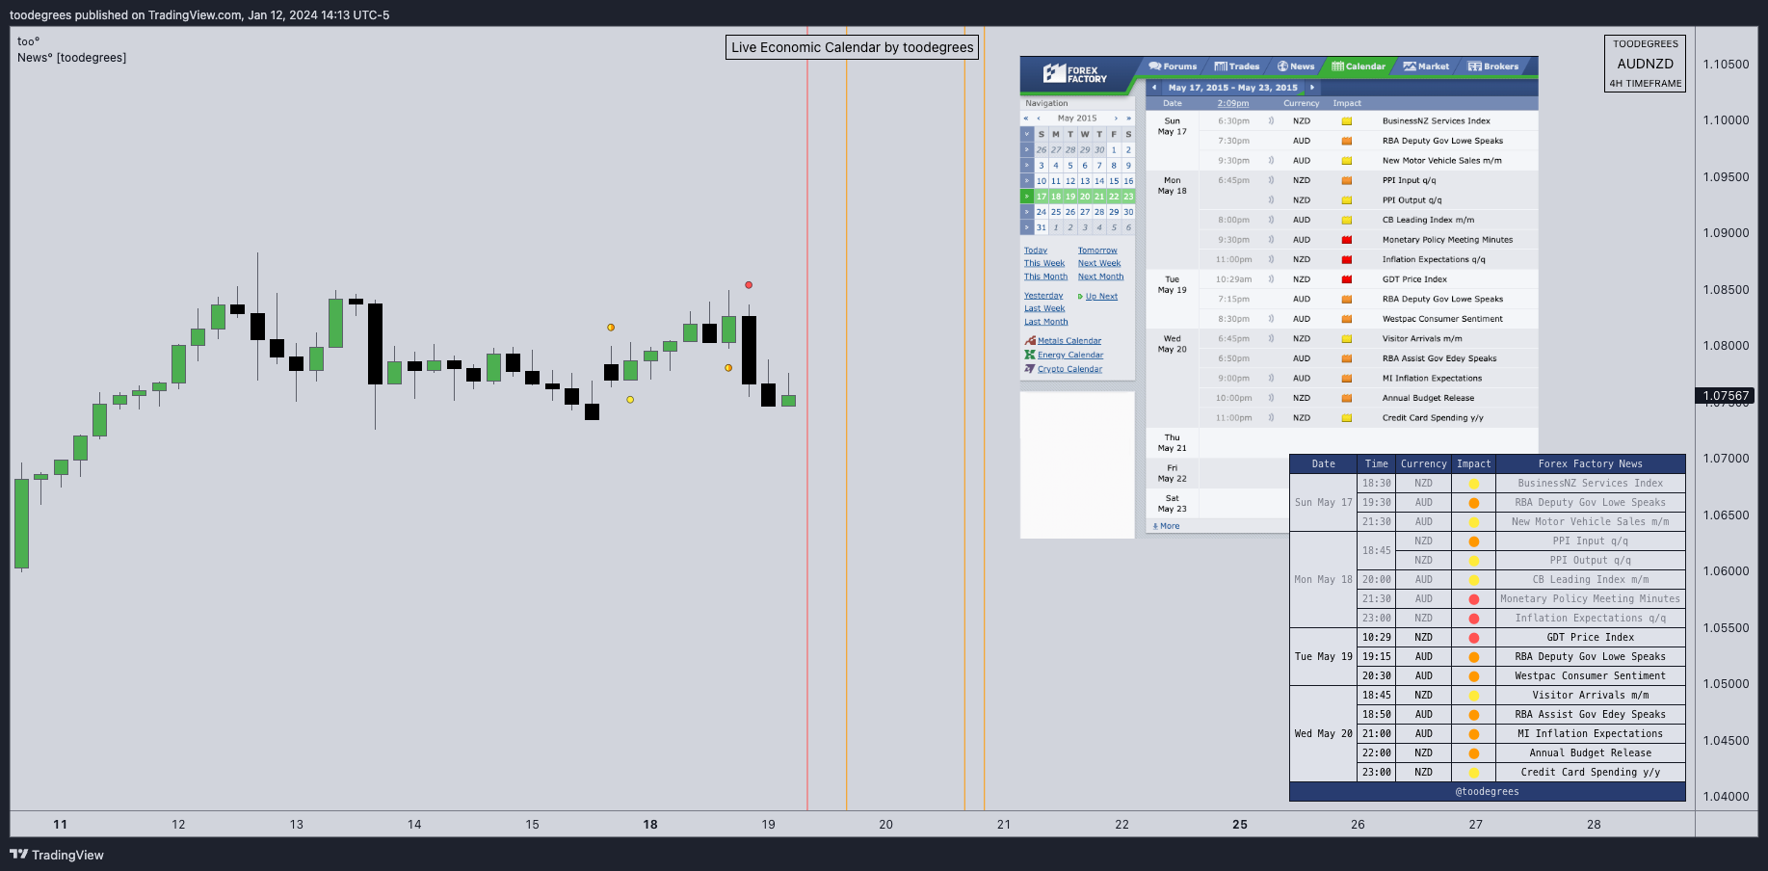Viewport: 1768px width, 871px height.
Task: Click the Last Week link
Action: pos(1044,308)
